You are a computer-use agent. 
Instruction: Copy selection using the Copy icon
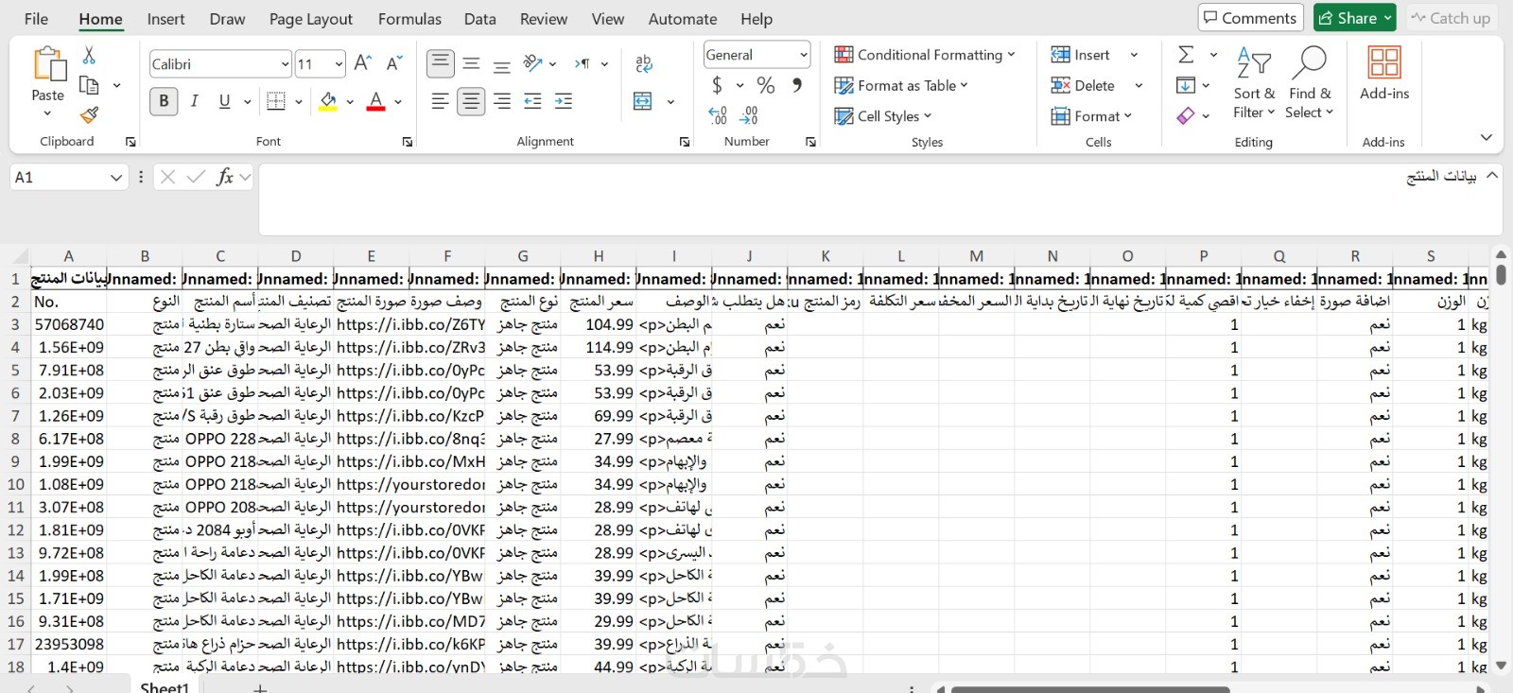click(89, 85)
